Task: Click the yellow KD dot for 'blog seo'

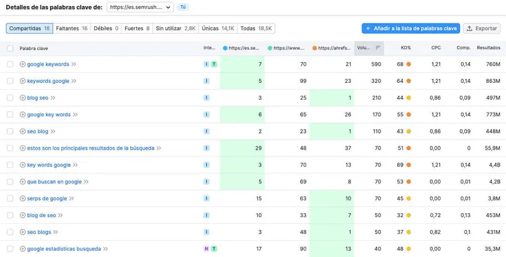Action: 409,98
